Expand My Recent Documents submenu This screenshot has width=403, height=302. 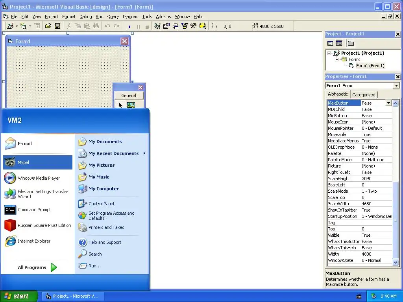point(144,153)
